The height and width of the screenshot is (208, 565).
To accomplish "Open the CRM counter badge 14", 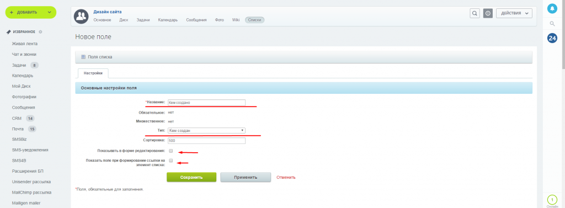I will click(30, 118).
